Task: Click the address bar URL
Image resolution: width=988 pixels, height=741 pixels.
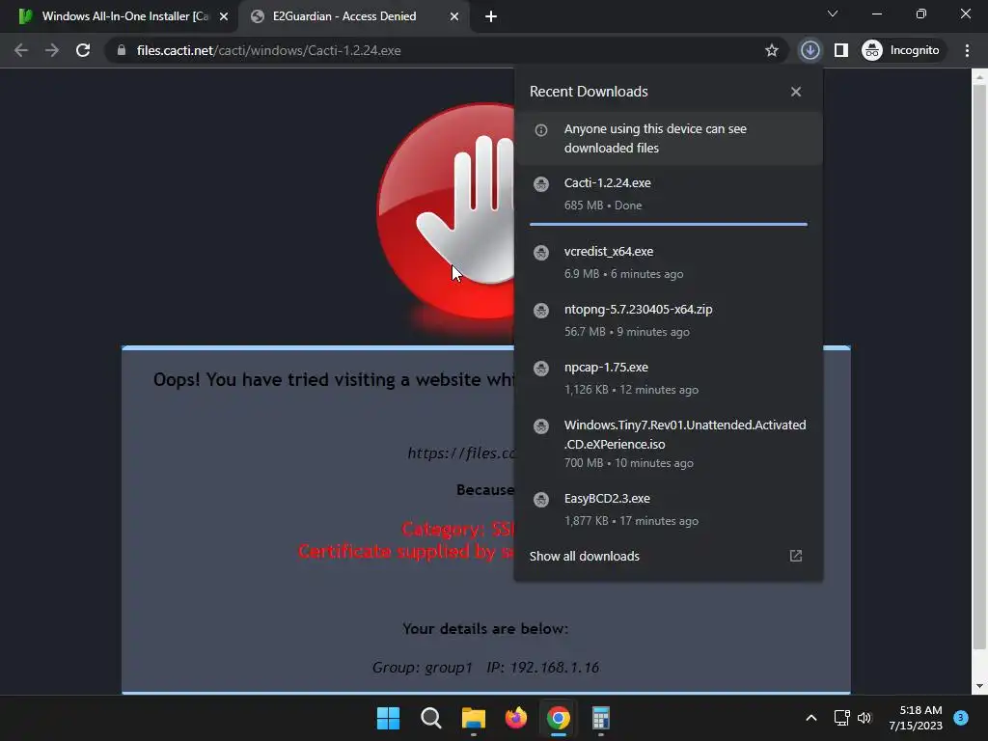Action: (x=268, y=50)
